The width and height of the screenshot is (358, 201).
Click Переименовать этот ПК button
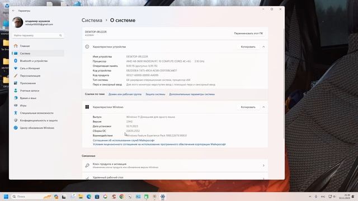click(248, 33)
